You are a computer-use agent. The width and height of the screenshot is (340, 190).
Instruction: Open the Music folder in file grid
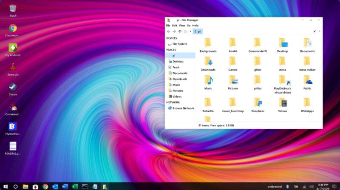(x=208, y=81)
